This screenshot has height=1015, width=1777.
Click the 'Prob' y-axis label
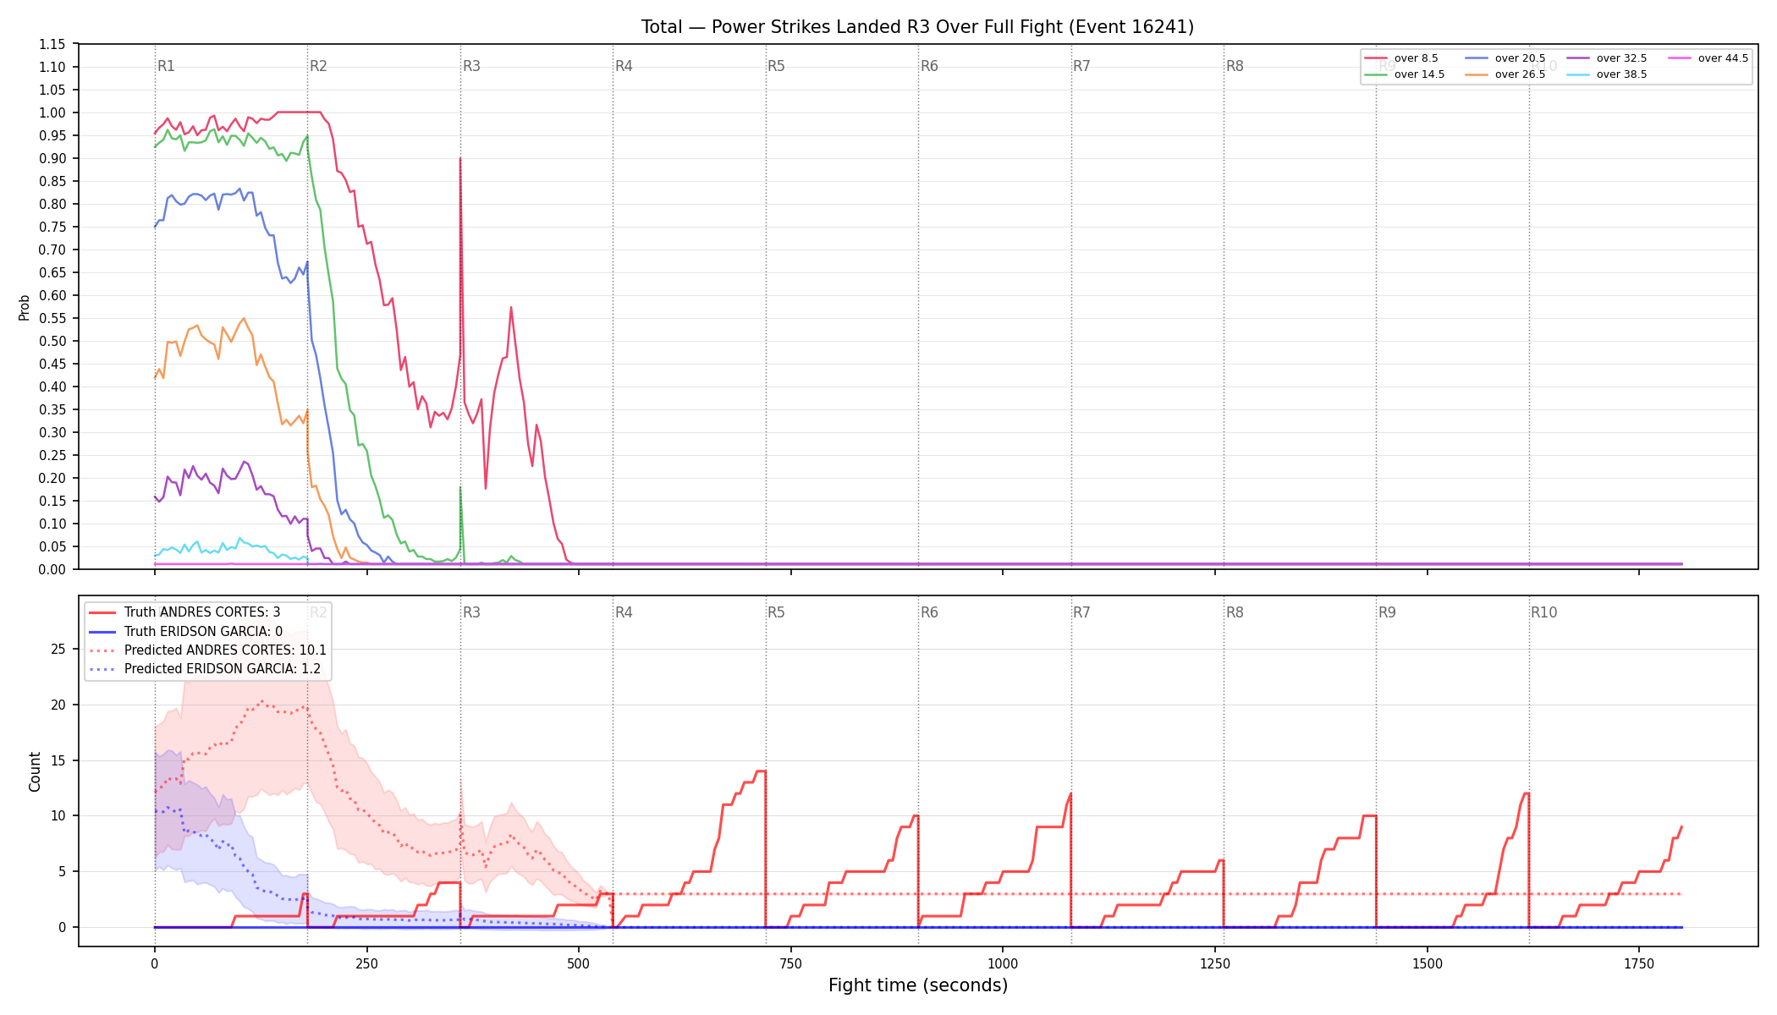(25, 307)
